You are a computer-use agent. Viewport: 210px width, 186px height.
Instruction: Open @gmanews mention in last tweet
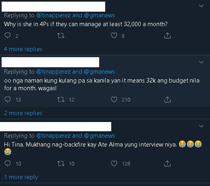[99, 136]
